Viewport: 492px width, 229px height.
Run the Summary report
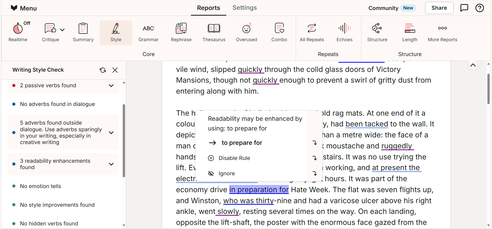83,32
